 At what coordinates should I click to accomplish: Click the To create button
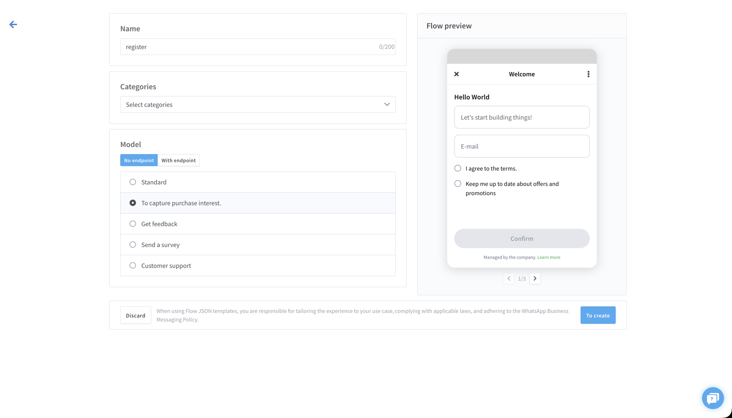598,315
